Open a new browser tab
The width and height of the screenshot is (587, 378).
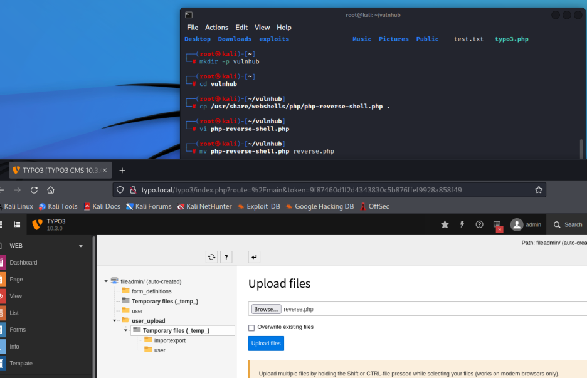pos(122,171)
